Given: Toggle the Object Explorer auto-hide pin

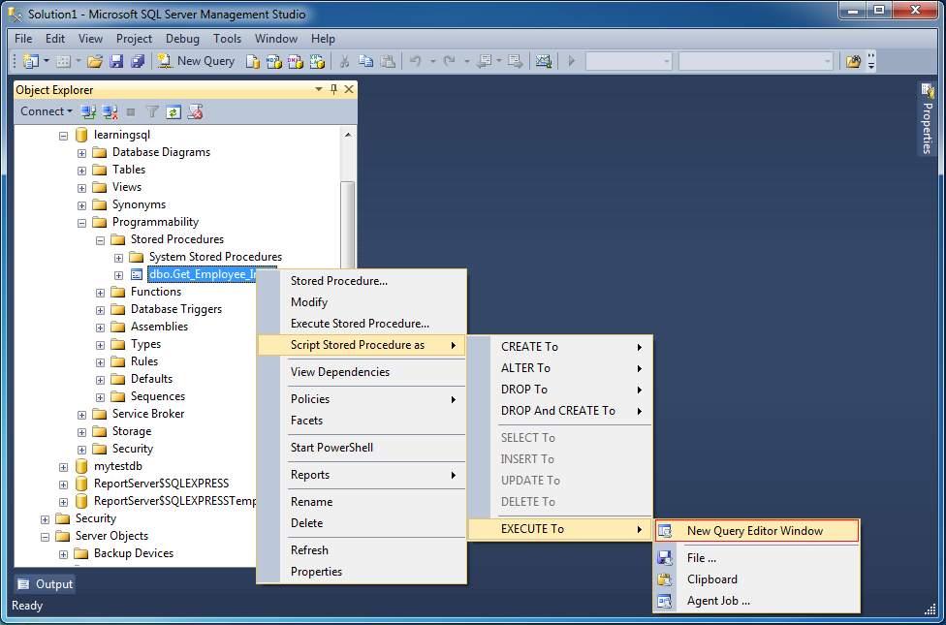Looking at the screenshot, I should (333, 89).
